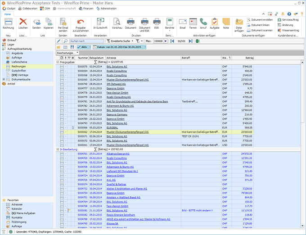
Task: Click Dokument scannen
Action: pos(260,30)
